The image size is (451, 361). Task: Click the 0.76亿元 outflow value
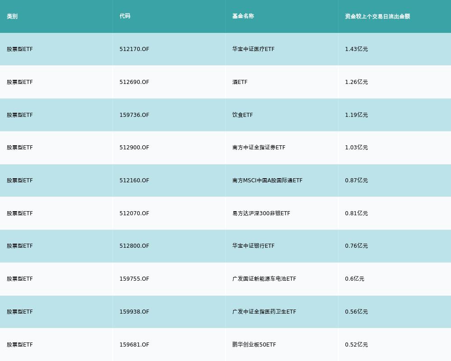pos(356,246)
